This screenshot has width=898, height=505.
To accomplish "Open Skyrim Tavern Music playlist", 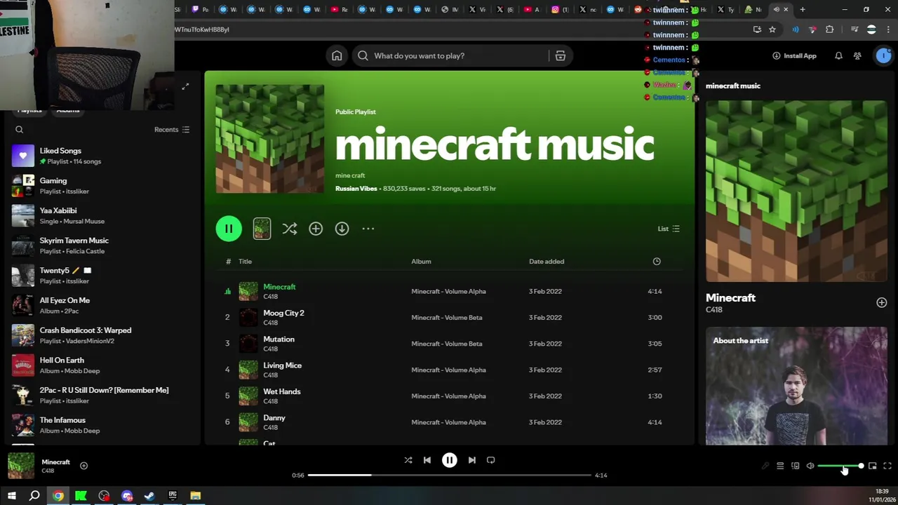I will coord(102,245).
